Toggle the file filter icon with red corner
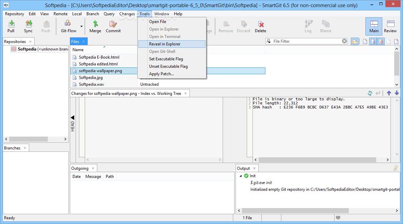The width and height of the screenshot is (403, 224). click(x=396, y=41)
